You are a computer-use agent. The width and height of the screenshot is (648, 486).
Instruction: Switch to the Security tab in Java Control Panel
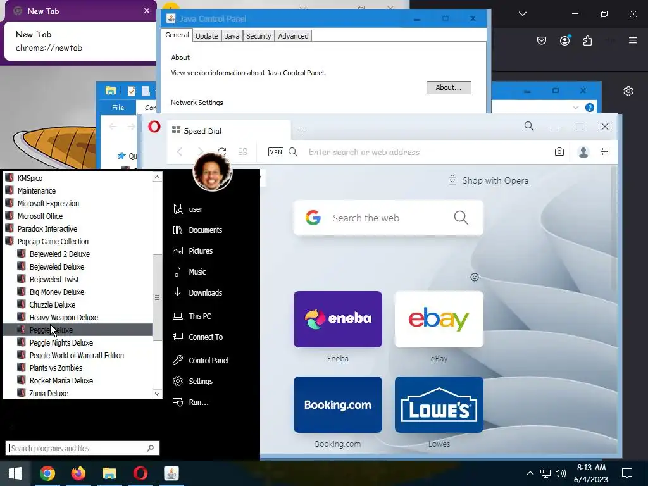point(258,36)
